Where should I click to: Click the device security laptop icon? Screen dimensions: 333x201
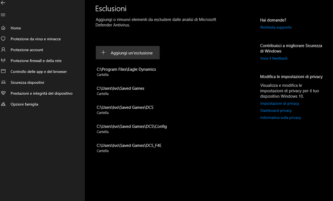(x=3, y=82)
